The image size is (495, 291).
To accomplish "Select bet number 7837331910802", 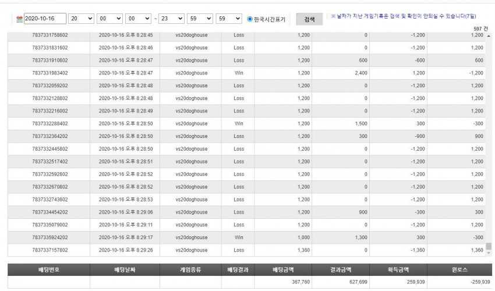I will (50, 61).
